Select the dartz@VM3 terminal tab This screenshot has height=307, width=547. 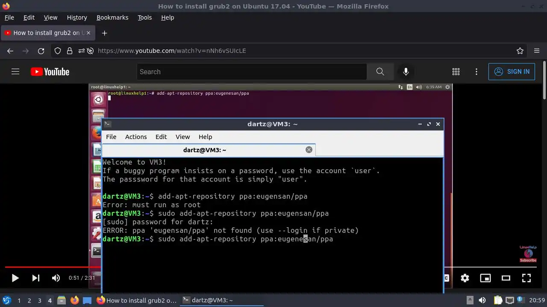tap(209, 150)
